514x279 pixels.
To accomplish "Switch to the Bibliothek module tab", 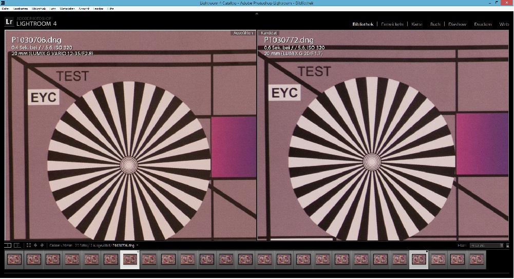I will [363, 24].
